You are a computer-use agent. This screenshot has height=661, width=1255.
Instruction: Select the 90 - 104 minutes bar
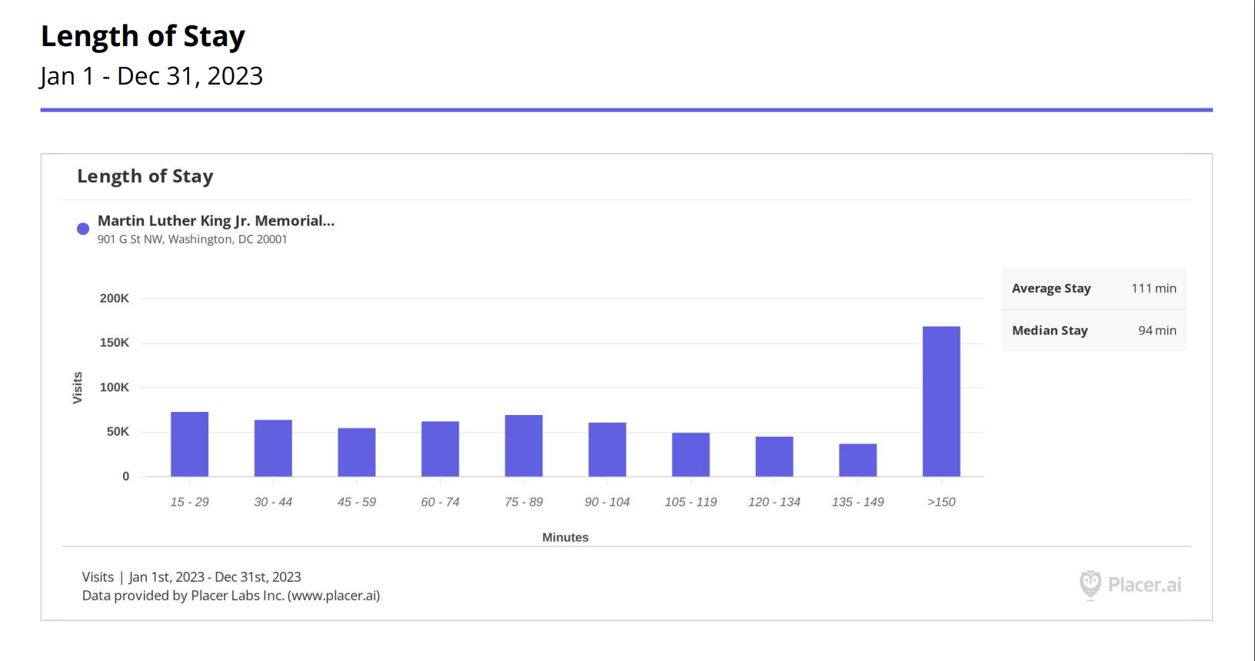608,450
